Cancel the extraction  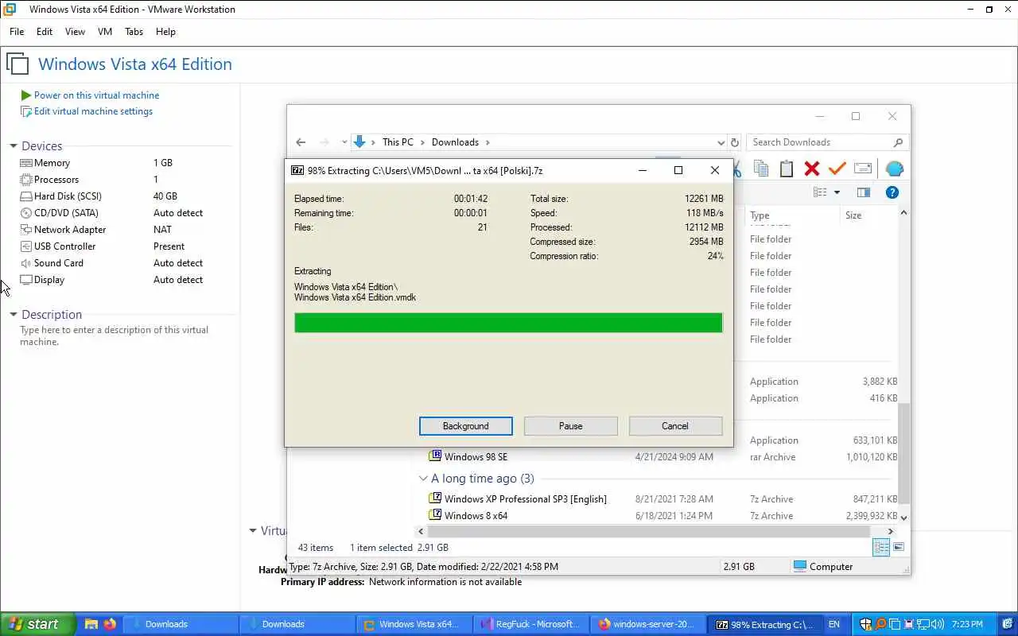coord(675,426)
